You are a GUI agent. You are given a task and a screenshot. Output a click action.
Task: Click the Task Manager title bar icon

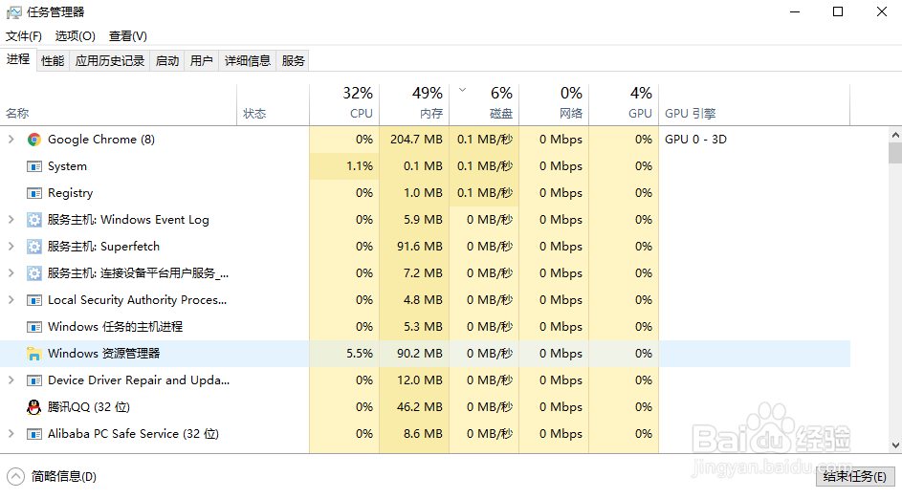[x=13, y=12]
